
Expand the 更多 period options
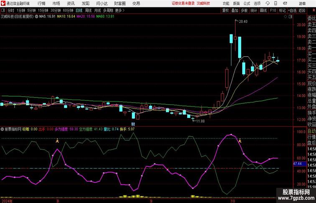pos(120,10)
